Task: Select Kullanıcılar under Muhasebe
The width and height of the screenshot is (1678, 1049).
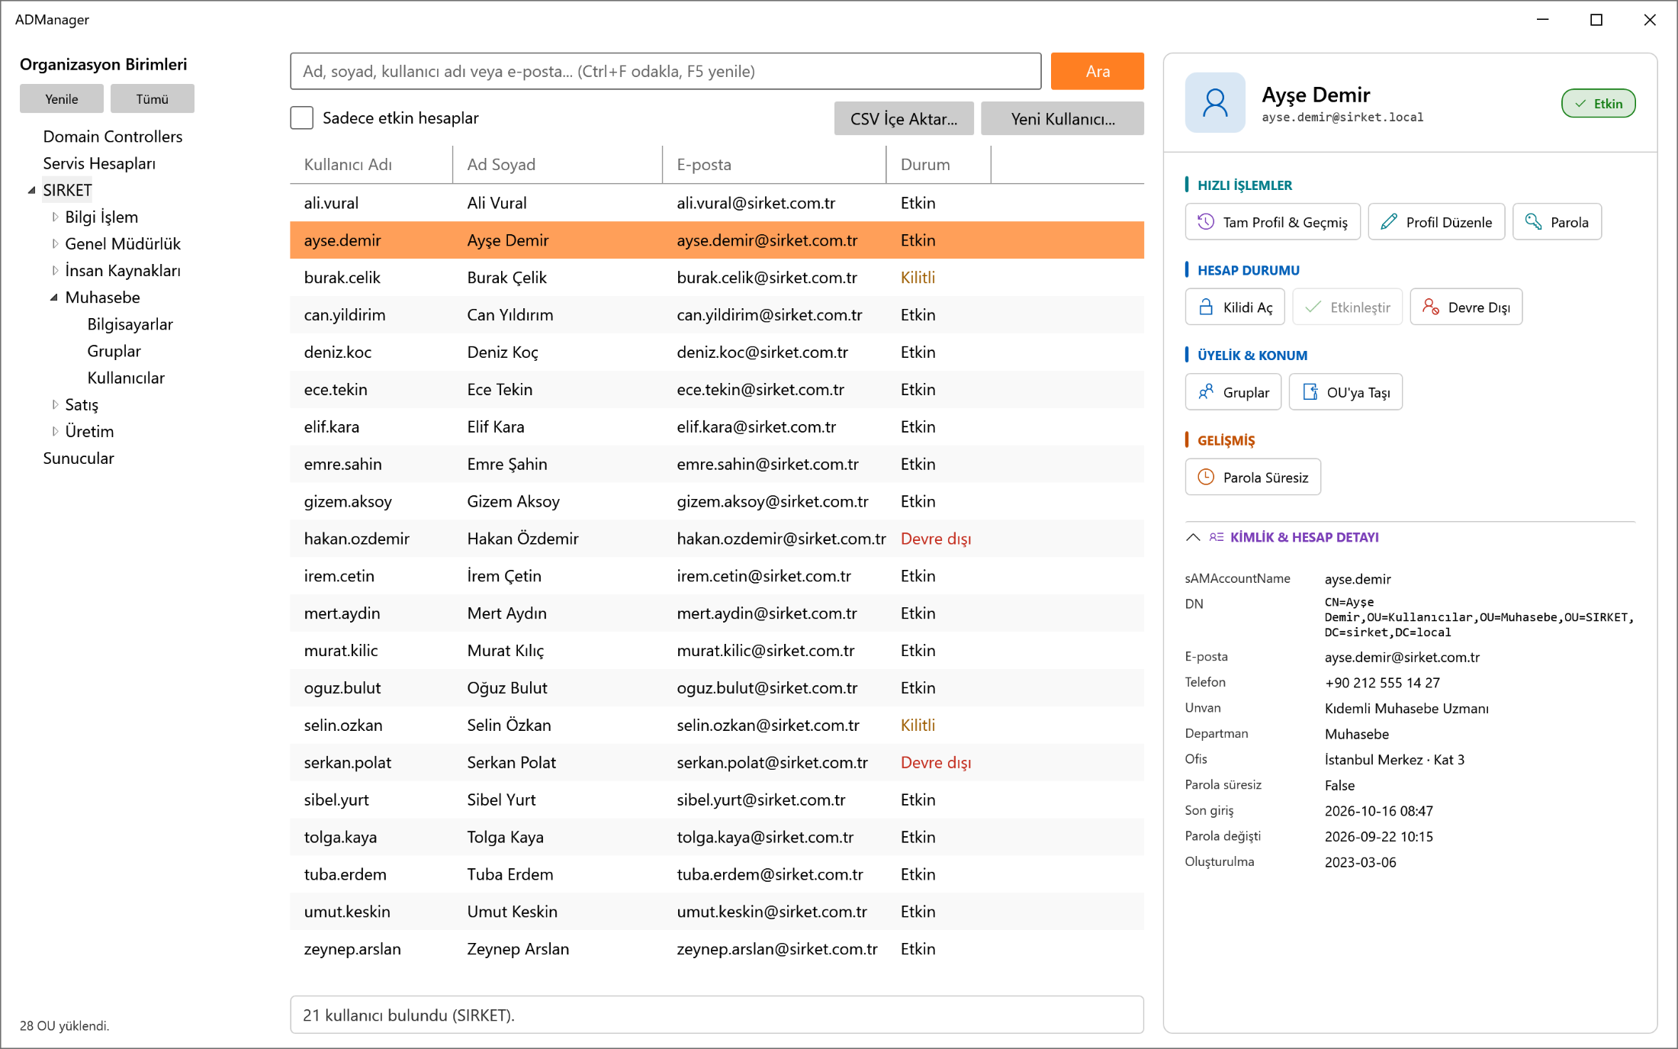Action: [x=126, y=378]
